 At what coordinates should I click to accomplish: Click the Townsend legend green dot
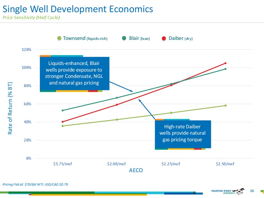tap(59, 38)
